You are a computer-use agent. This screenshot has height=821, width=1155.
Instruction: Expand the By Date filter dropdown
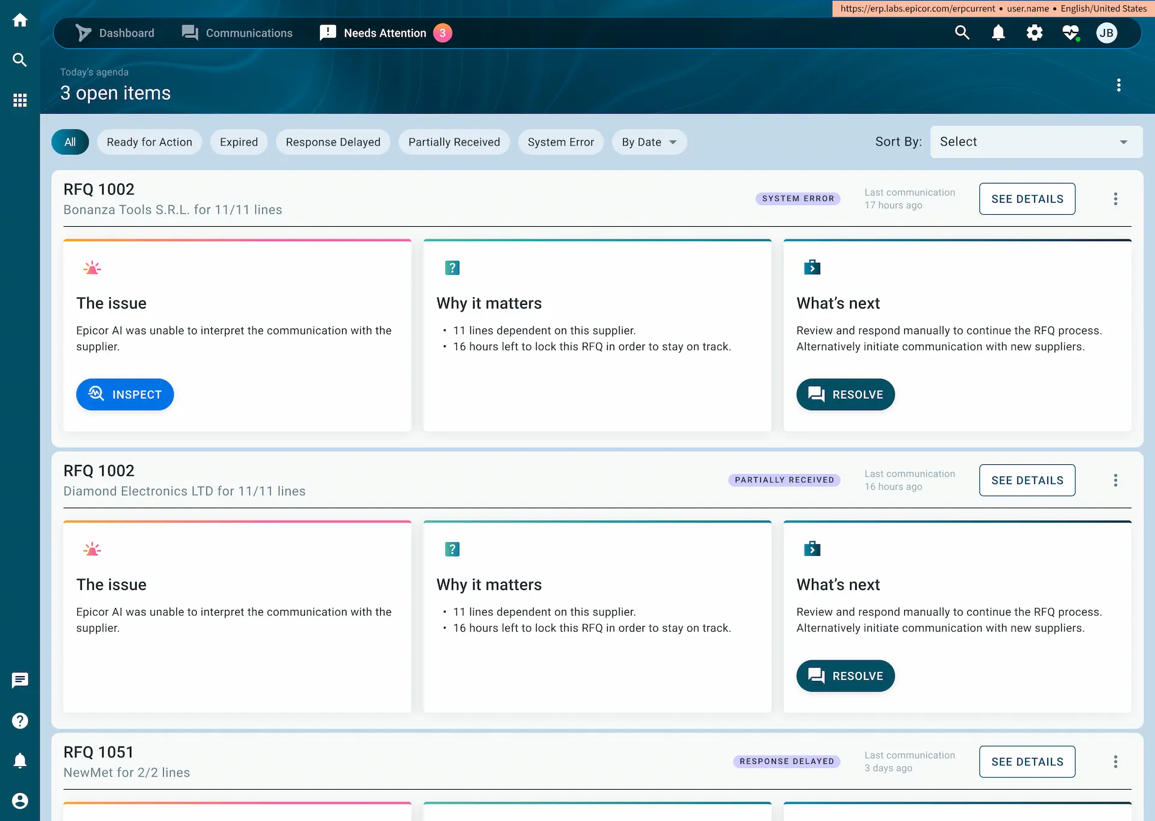649,142
